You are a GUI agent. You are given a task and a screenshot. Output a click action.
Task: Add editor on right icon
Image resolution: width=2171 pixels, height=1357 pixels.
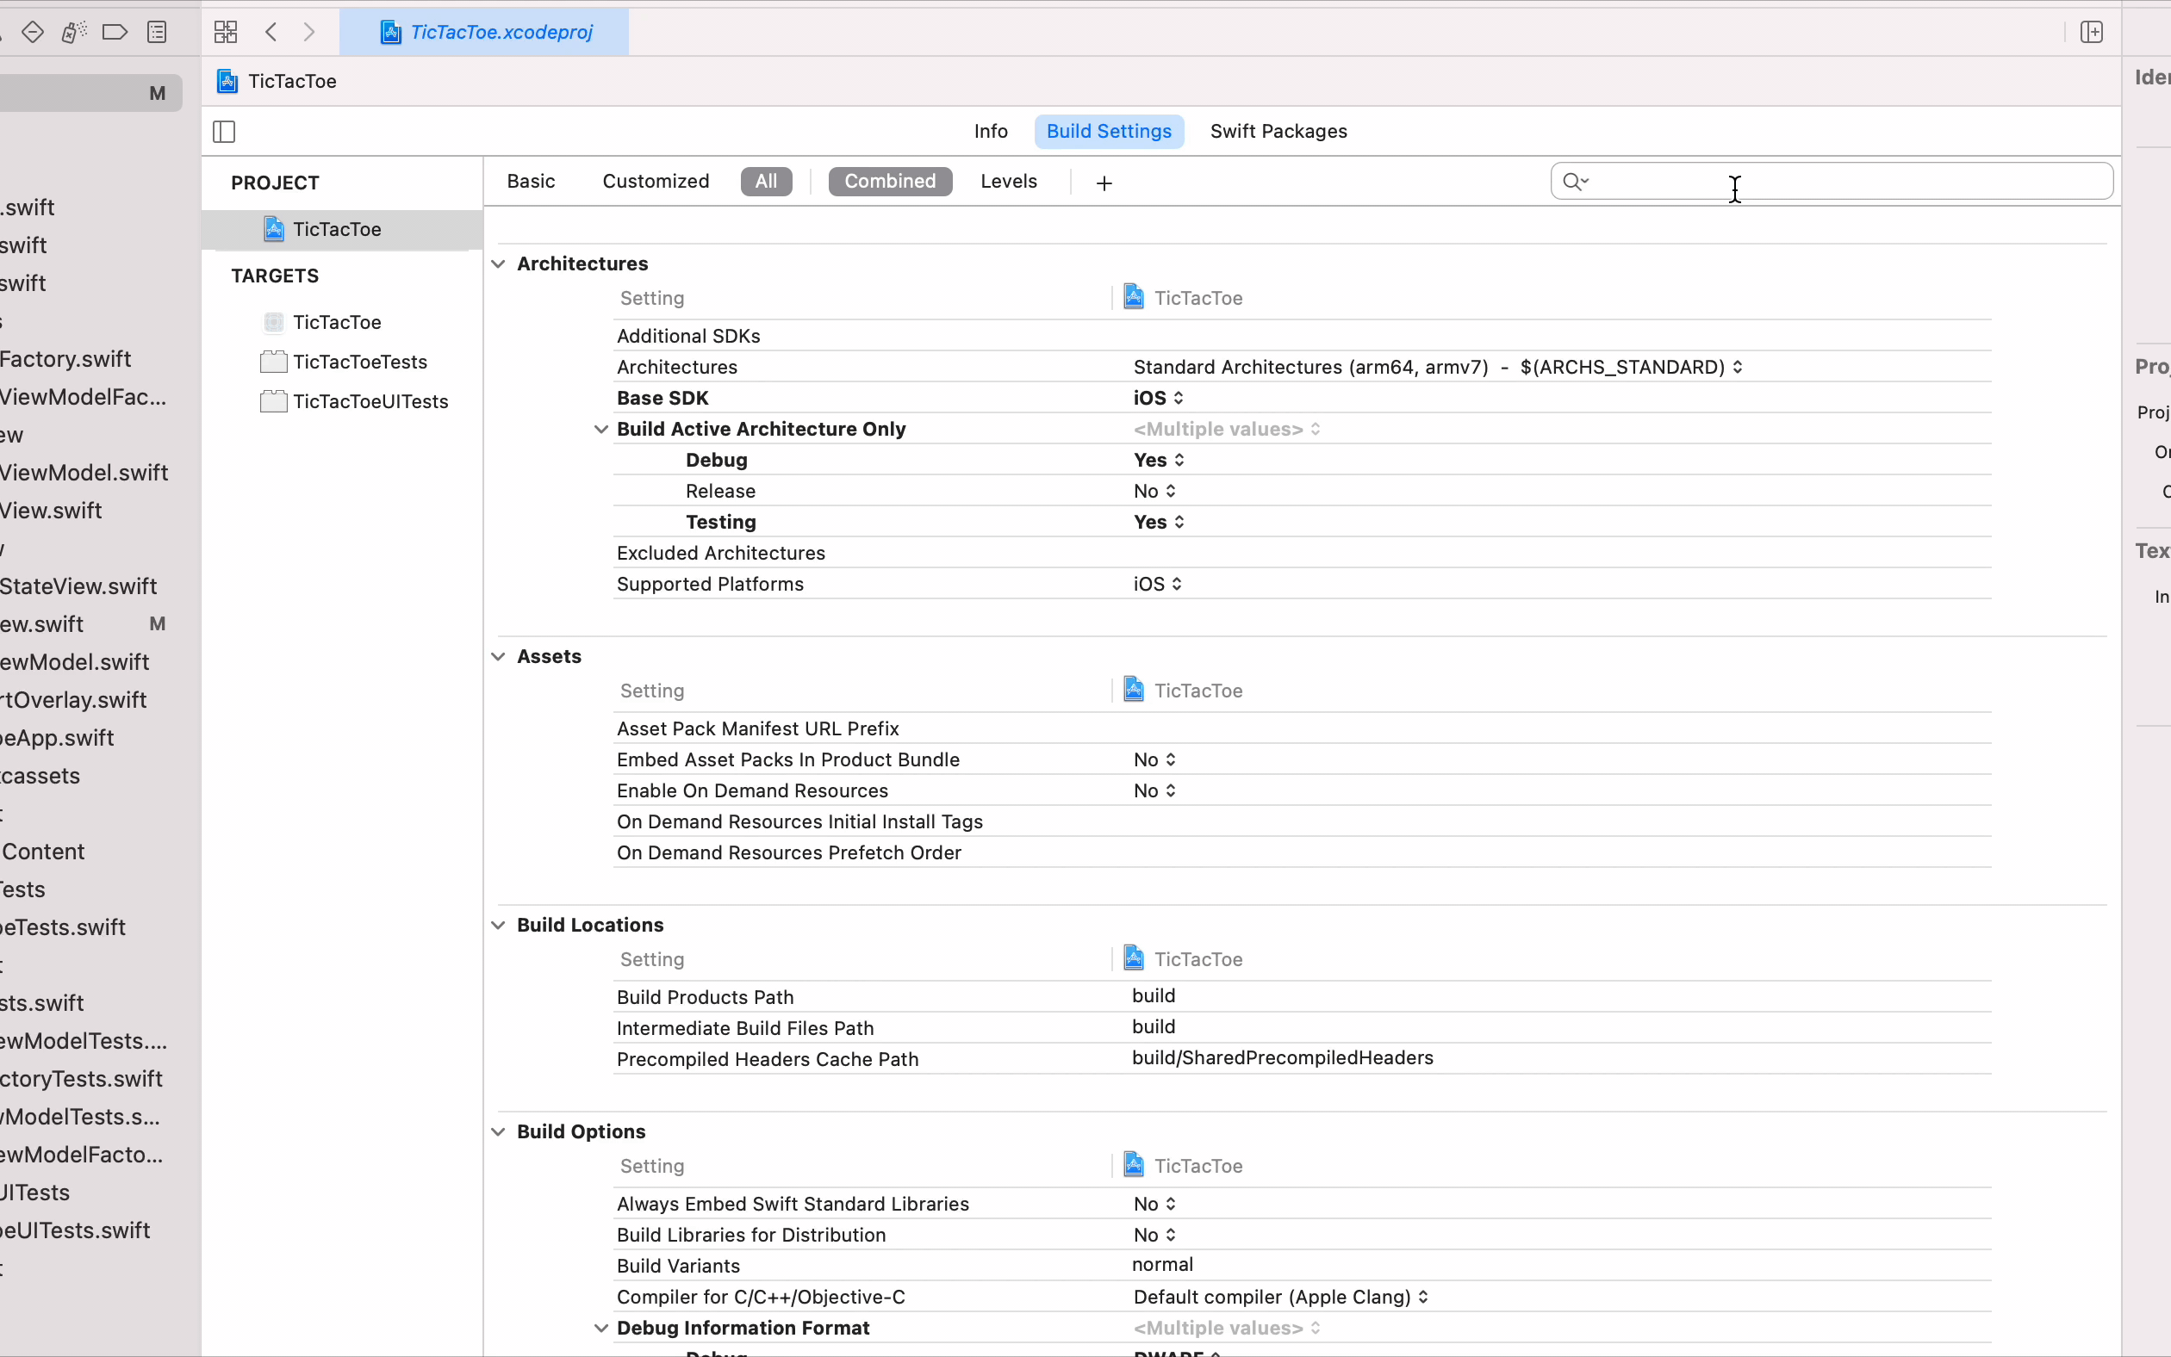click(x=2091, y=33)
